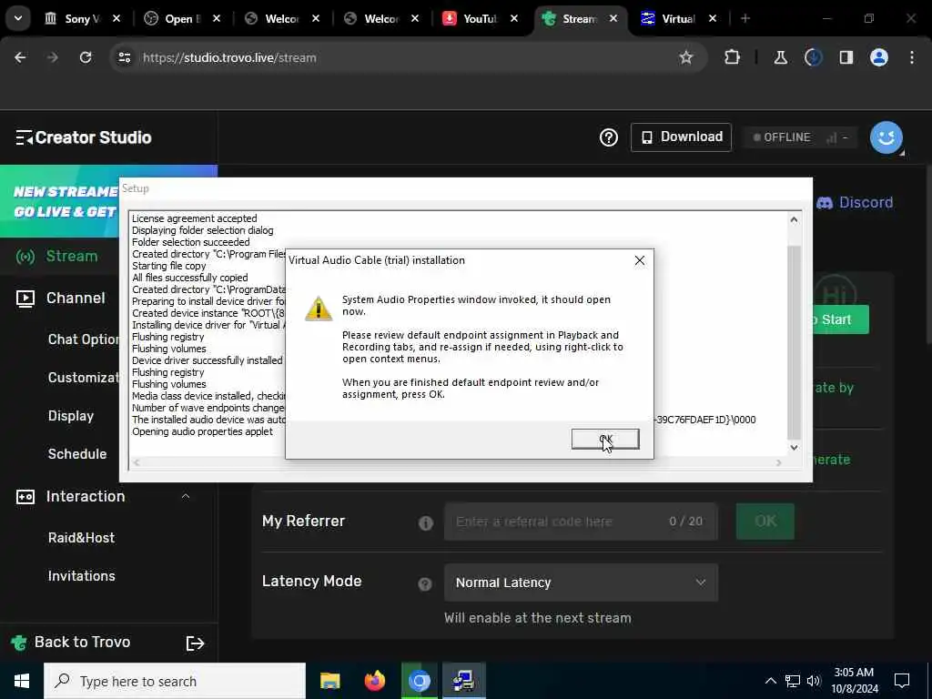Open Raid&Host in sidebar

81,537
